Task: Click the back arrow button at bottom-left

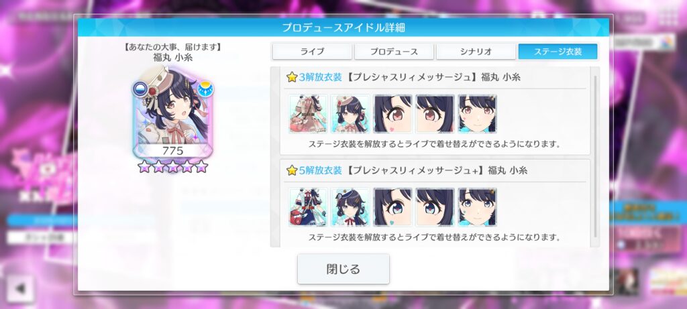Action: click(20, 288)
